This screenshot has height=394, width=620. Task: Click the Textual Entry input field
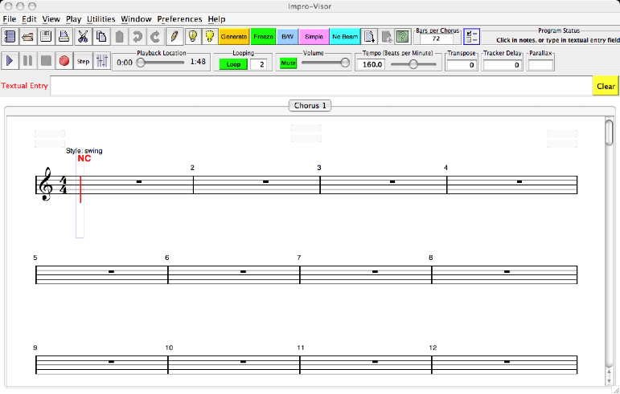[322, 86]
